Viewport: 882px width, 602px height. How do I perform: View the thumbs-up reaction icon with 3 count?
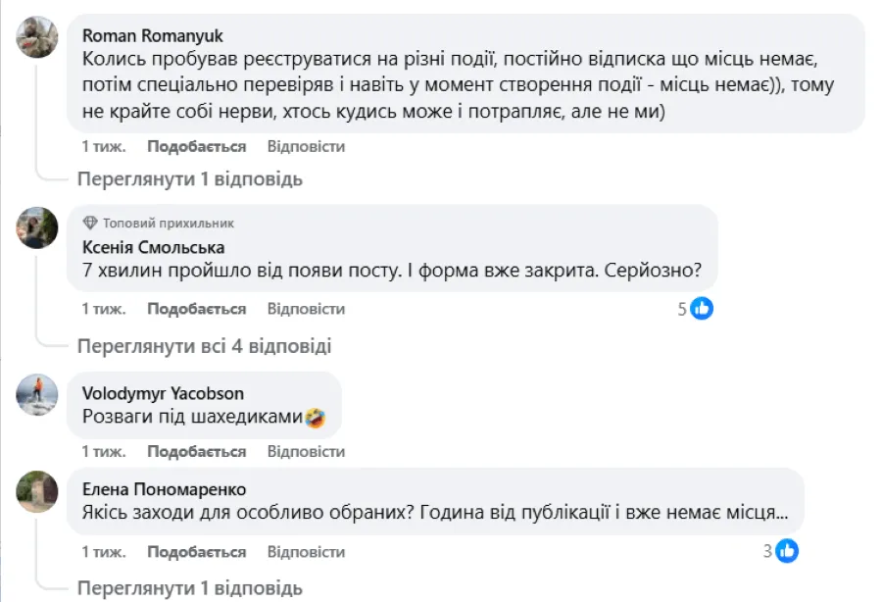pyautogui.click(x=785, y=553)
